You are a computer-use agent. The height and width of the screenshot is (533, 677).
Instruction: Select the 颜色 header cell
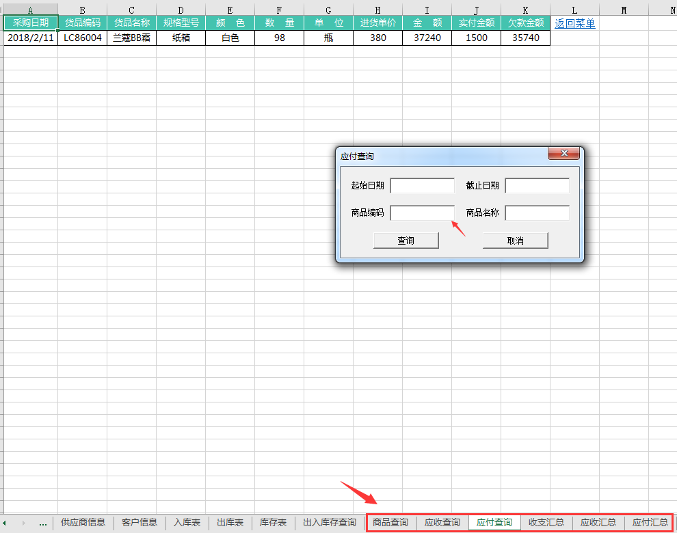click(x=230, y=23)
